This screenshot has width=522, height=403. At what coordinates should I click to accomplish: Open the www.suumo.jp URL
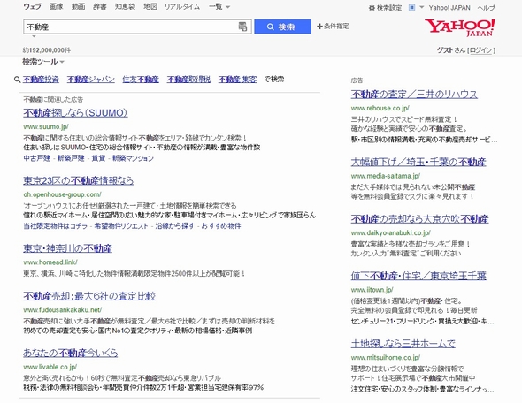click(x=46, y=126)
